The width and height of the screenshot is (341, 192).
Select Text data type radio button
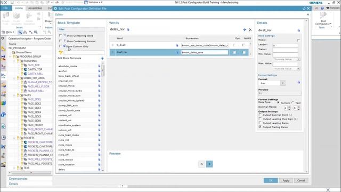tap(293, 102)
